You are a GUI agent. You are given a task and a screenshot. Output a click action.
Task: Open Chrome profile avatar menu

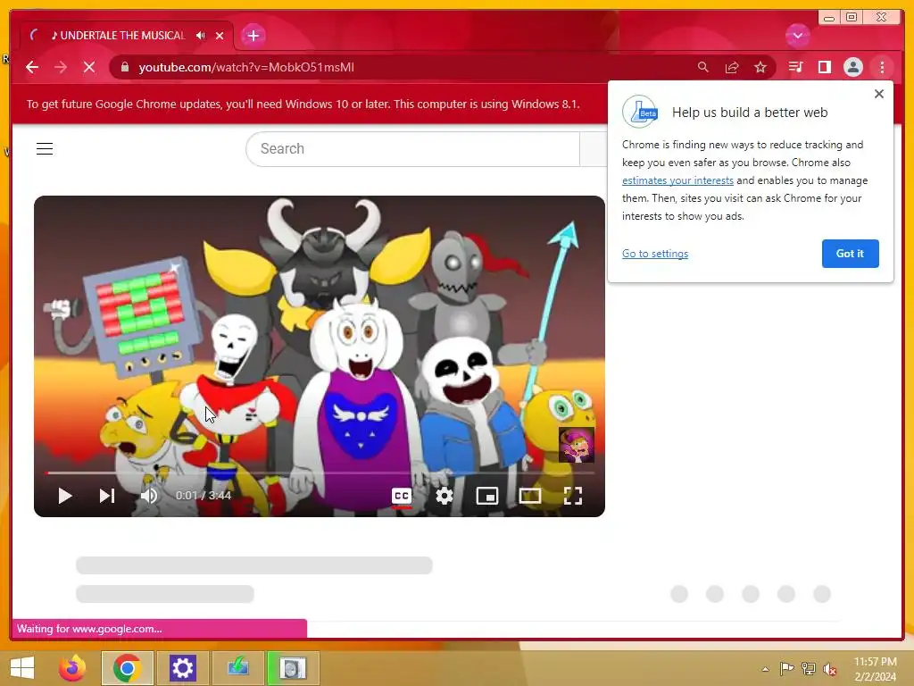coord(852,67)
